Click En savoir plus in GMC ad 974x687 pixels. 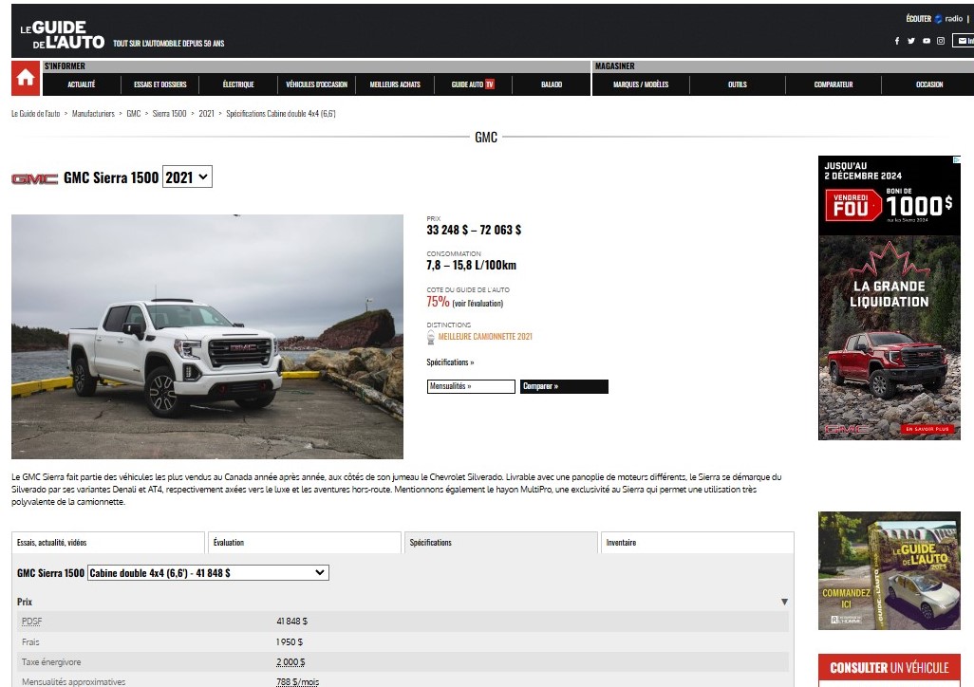coord(927,429)
